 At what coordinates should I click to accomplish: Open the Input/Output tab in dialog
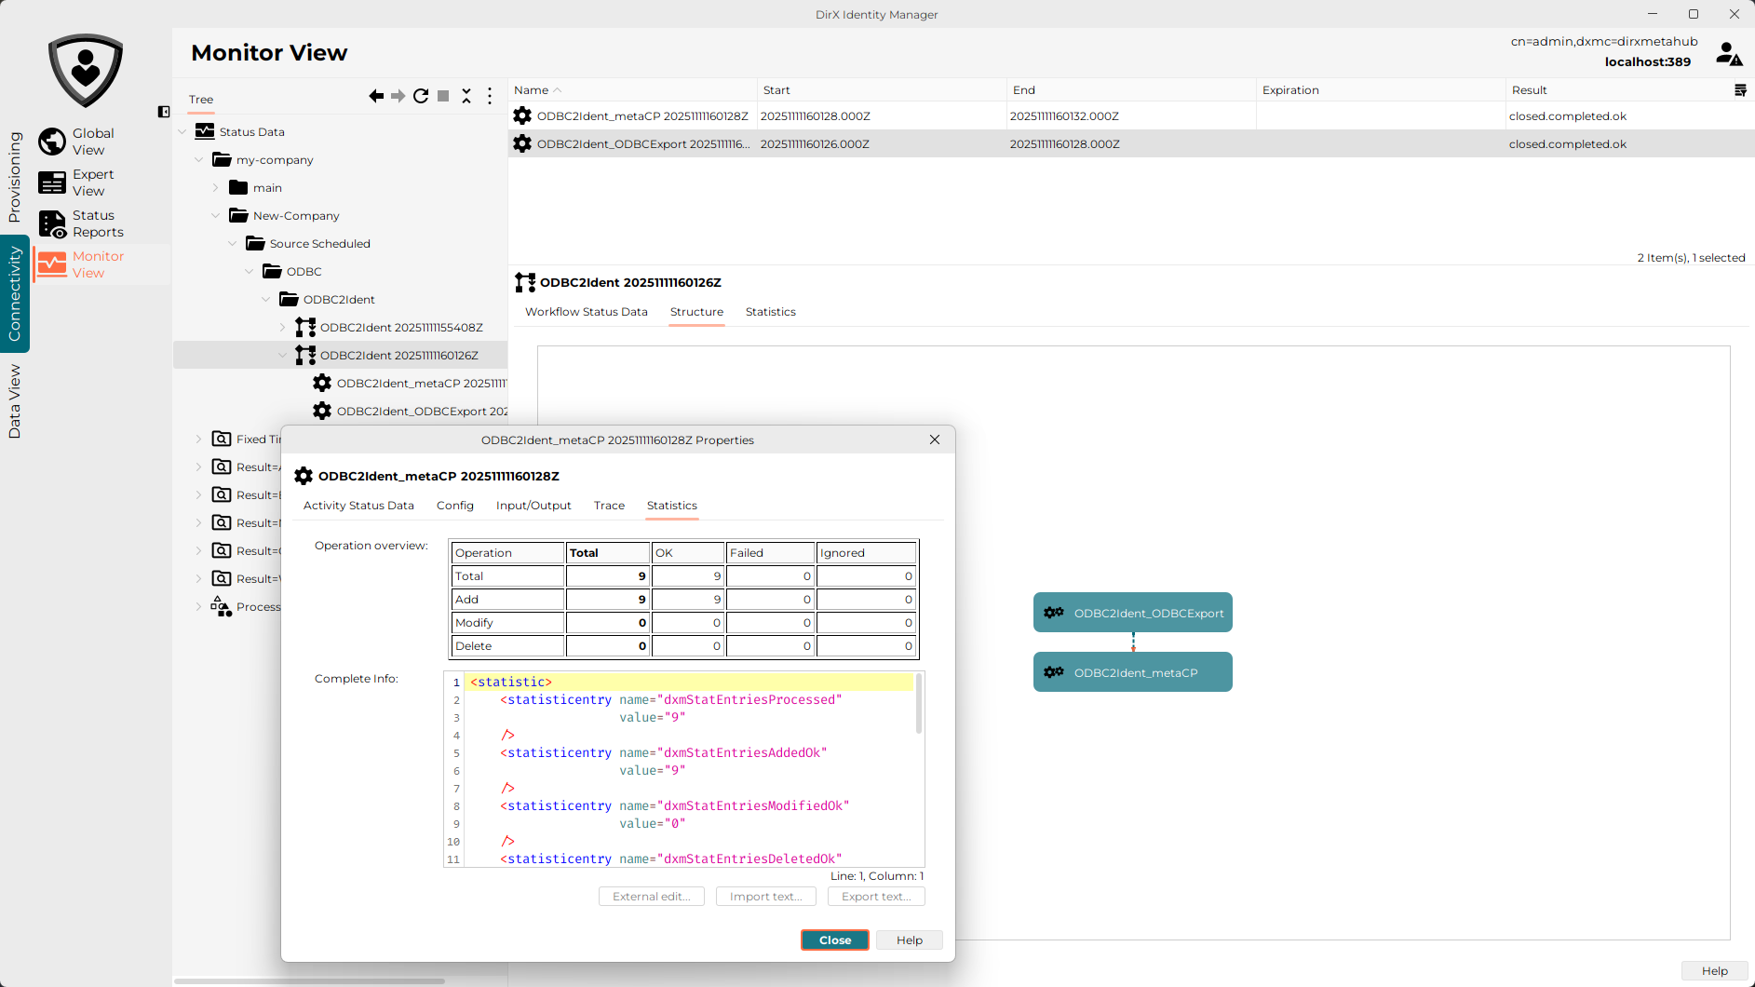533,506
